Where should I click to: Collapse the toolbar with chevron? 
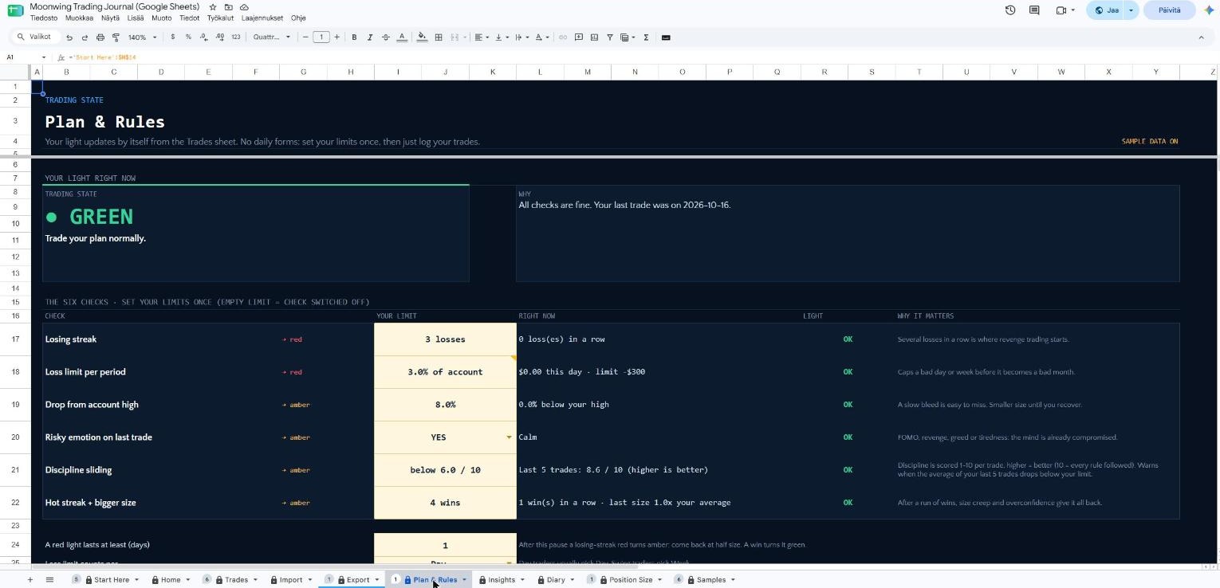[x=1202, y=37]
